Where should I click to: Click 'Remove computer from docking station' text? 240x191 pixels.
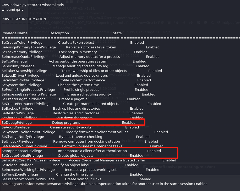[87, 142]
